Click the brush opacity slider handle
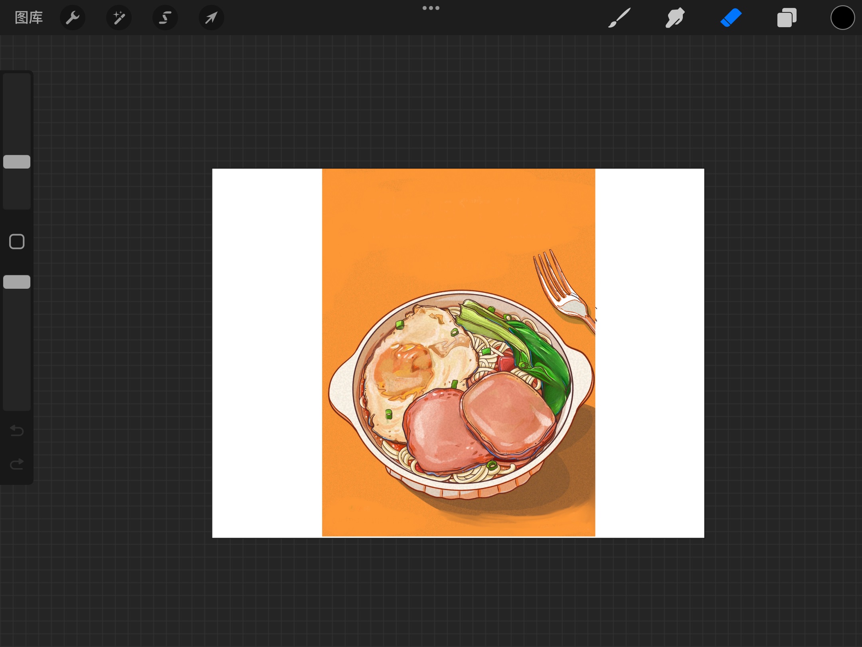The width and height of the screenshot is (862, 647). pos(17,282)
